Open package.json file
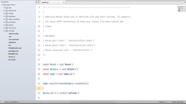Image resolution: width=186 pixels, height=104 pixels. [13, 51]
